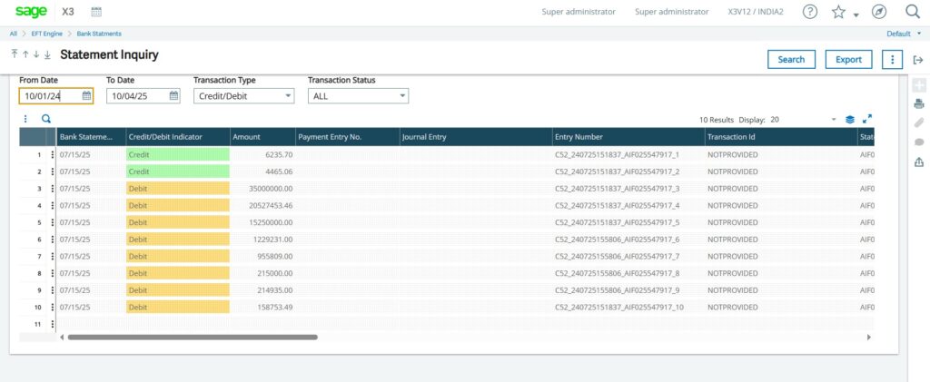Open the compass navigation icon

pos(878,12)
